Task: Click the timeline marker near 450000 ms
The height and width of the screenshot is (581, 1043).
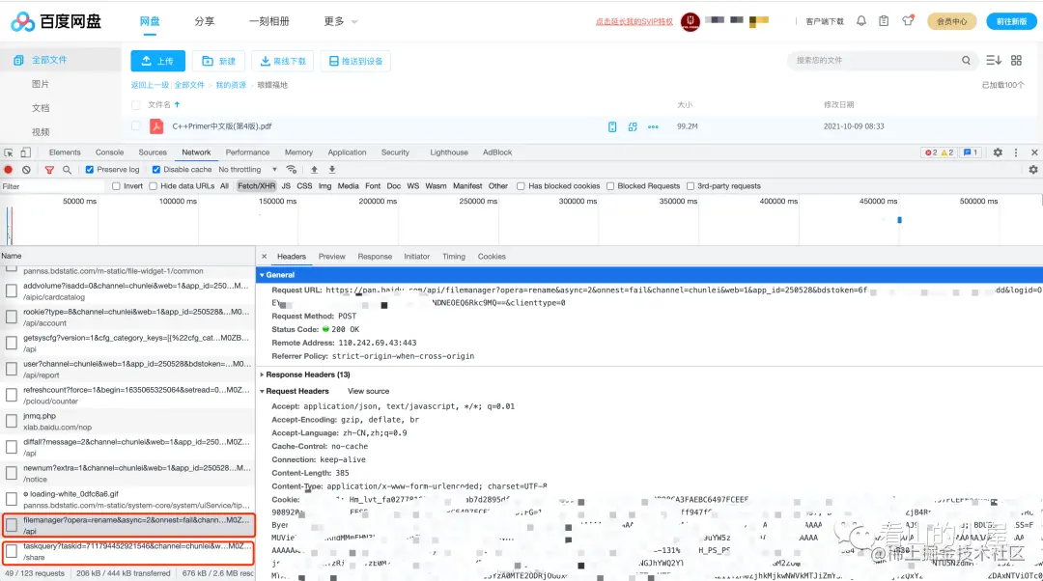Action: [899, 220]
